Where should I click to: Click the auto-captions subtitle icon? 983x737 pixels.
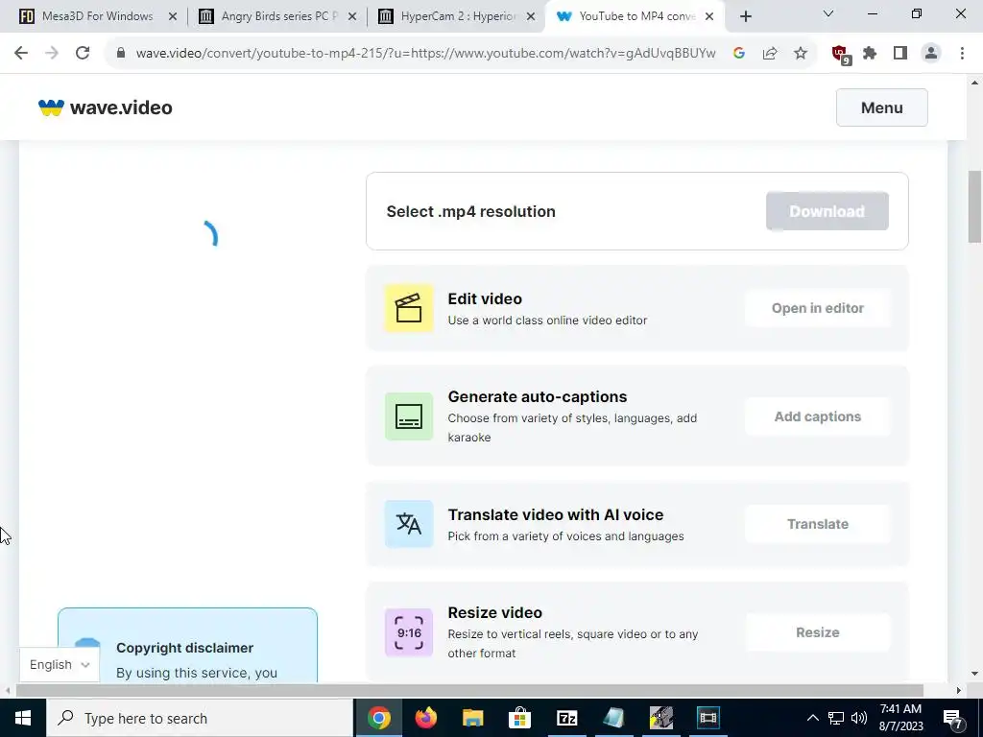[409, 416]
